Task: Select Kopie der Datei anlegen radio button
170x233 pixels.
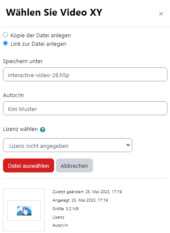Action: point(5,35)
